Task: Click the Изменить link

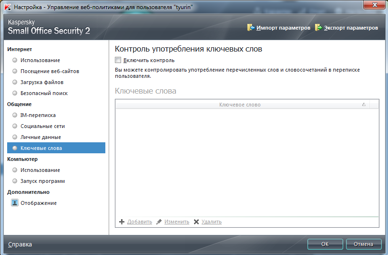Action: pos(177,222)
